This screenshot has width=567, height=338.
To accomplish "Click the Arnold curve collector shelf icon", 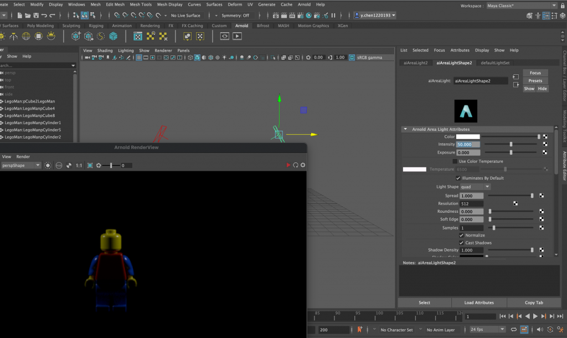I will pyautogui.click(x=101, y=36).
